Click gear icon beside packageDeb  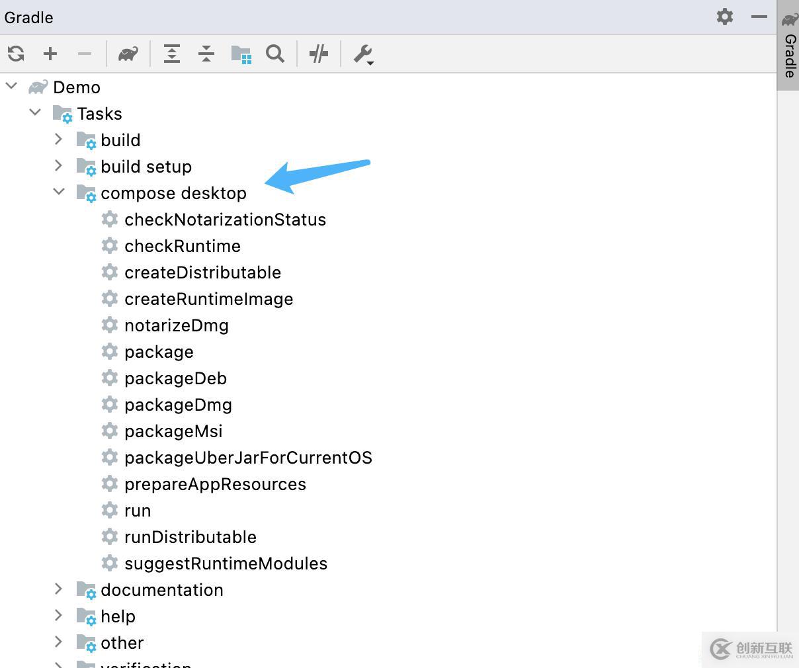109,378
